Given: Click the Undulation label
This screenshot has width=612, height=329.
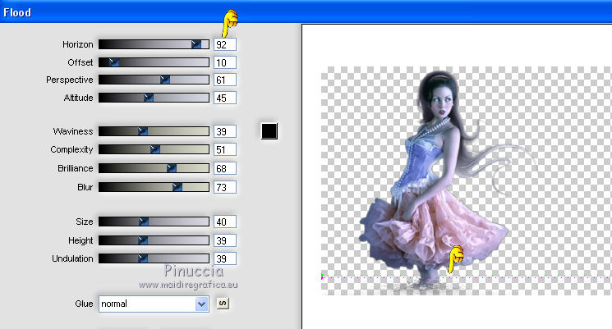Looking at the screenshot, I should (x=72, y=258).
